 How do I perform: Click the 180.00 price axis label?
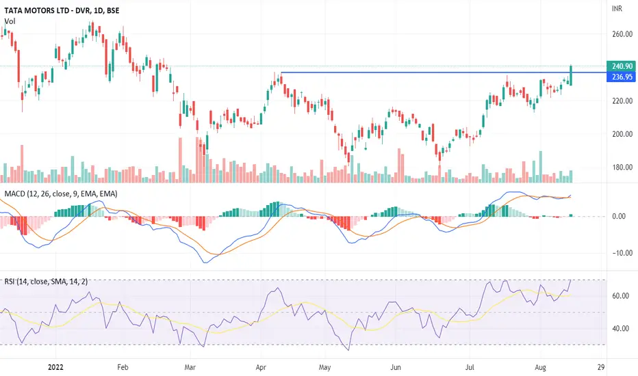tap(622, 167)
